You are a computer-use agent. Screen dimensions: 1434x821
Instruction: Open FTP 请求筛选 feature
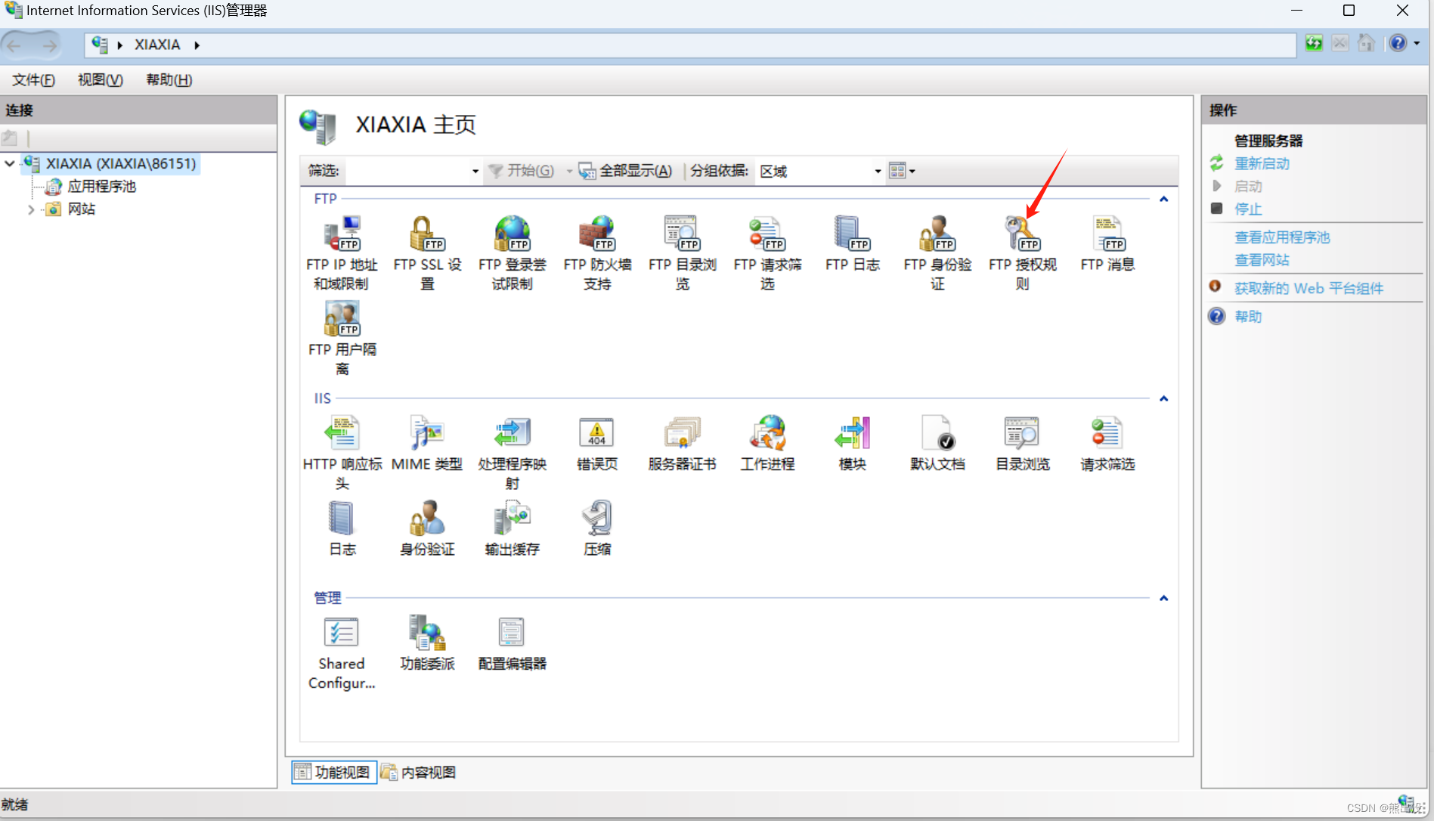pyautogui.click(x=767, y=252)
